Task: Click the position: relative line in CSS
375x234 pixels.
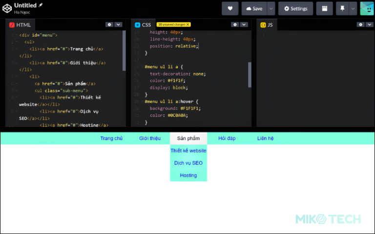Action: [x=174, y=46]
